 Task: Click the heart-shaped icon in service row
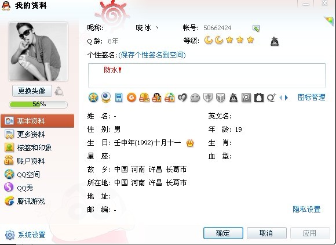point(182,98)
